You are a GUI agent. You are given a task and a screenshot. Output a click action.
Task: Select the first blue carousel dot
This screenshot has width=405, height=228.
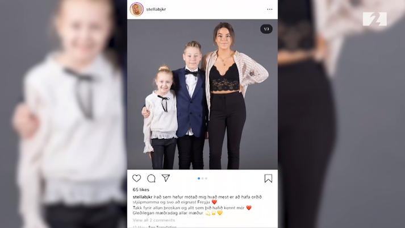click(x=199, y=179)
